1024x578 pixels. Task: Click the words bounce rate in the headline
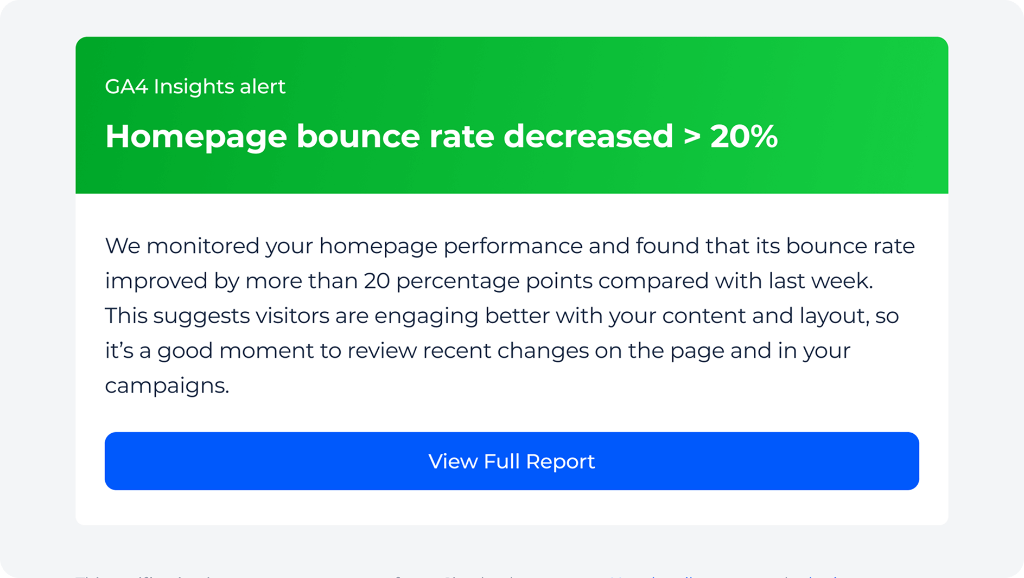[395, 136]
